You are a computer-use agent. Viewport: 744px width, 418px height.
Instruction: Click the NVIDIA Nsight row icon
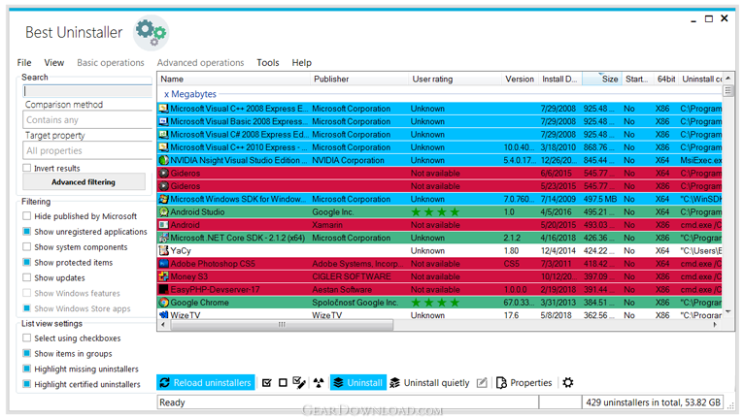pos(164,160)
